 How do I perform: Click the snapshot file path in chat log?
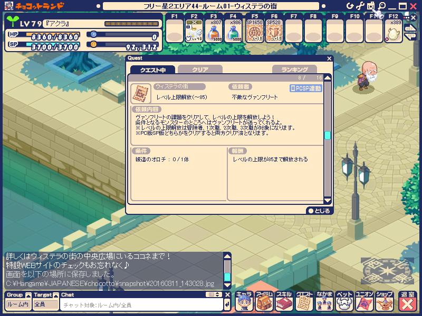(110, 283)
